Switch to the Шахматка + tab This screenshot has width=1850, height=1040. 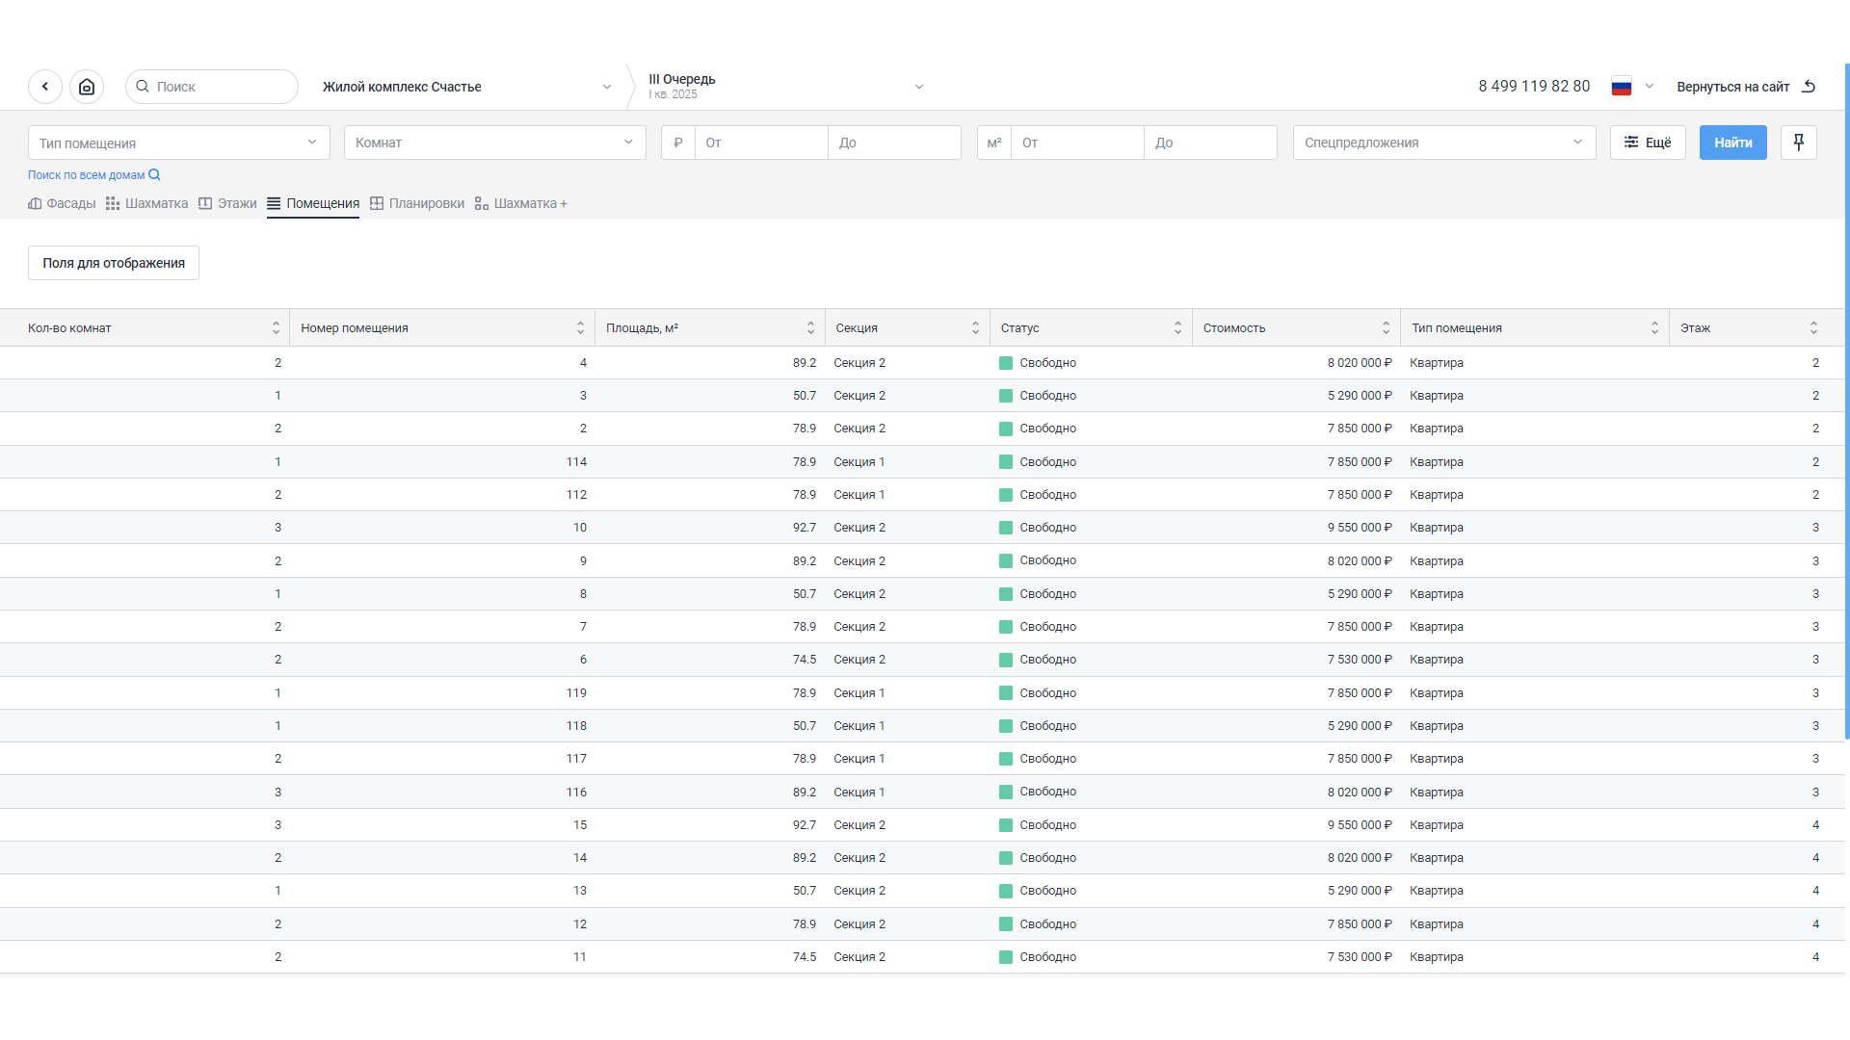point(521,203)
